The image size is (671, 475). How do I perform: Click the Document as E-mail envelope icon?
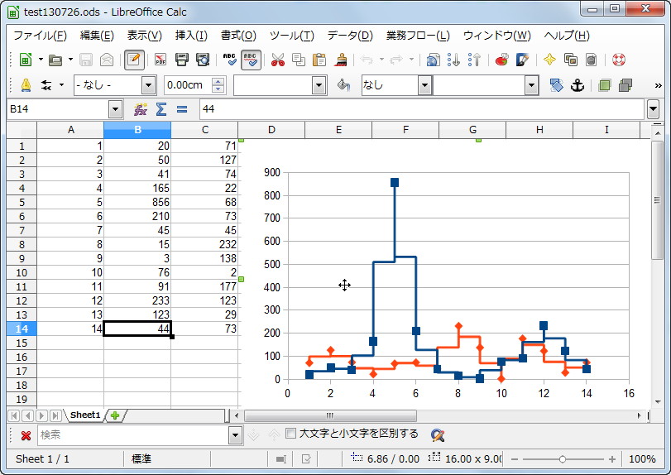click(107, 60)
